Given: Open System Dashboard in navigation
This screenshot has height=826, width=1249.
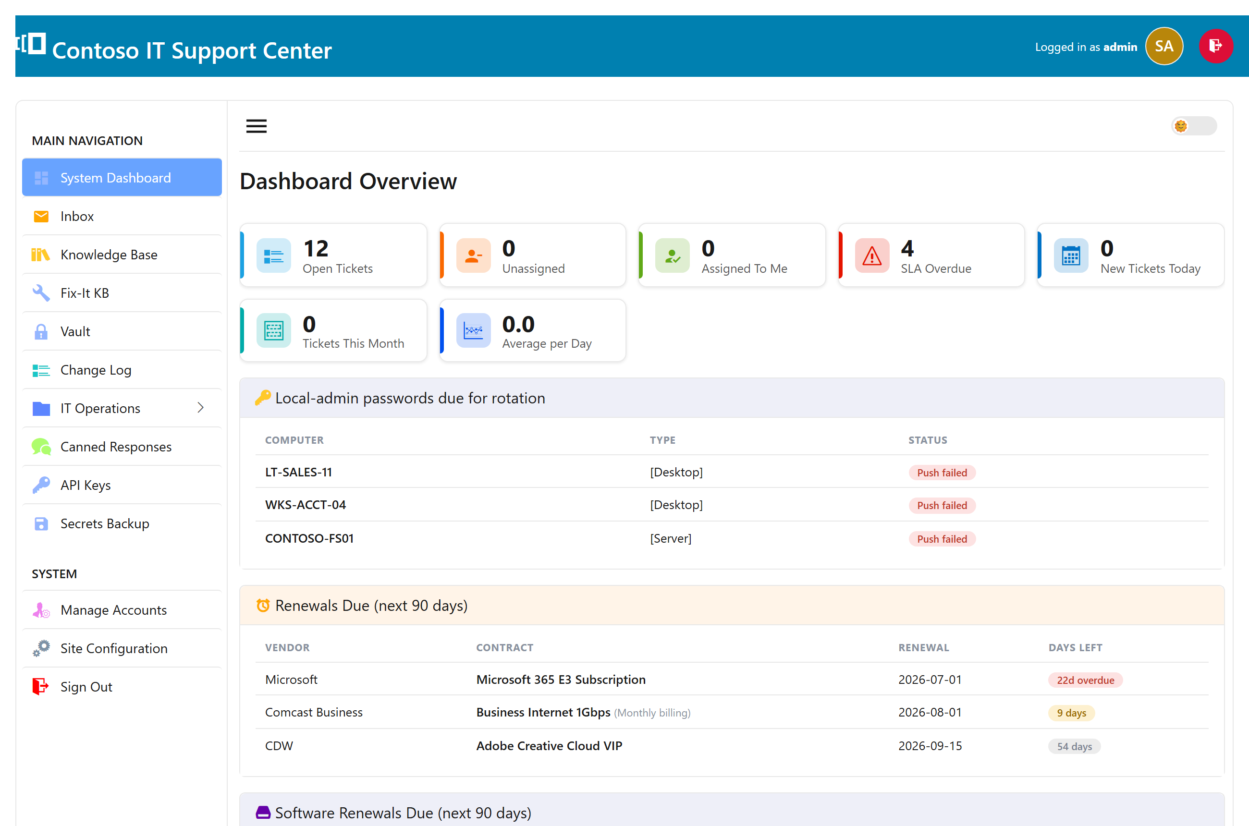Looking at the screenshot, I should click(x=122, y=178).
